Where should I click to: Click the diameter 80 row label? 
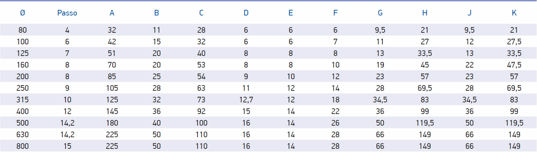[23, 30]
